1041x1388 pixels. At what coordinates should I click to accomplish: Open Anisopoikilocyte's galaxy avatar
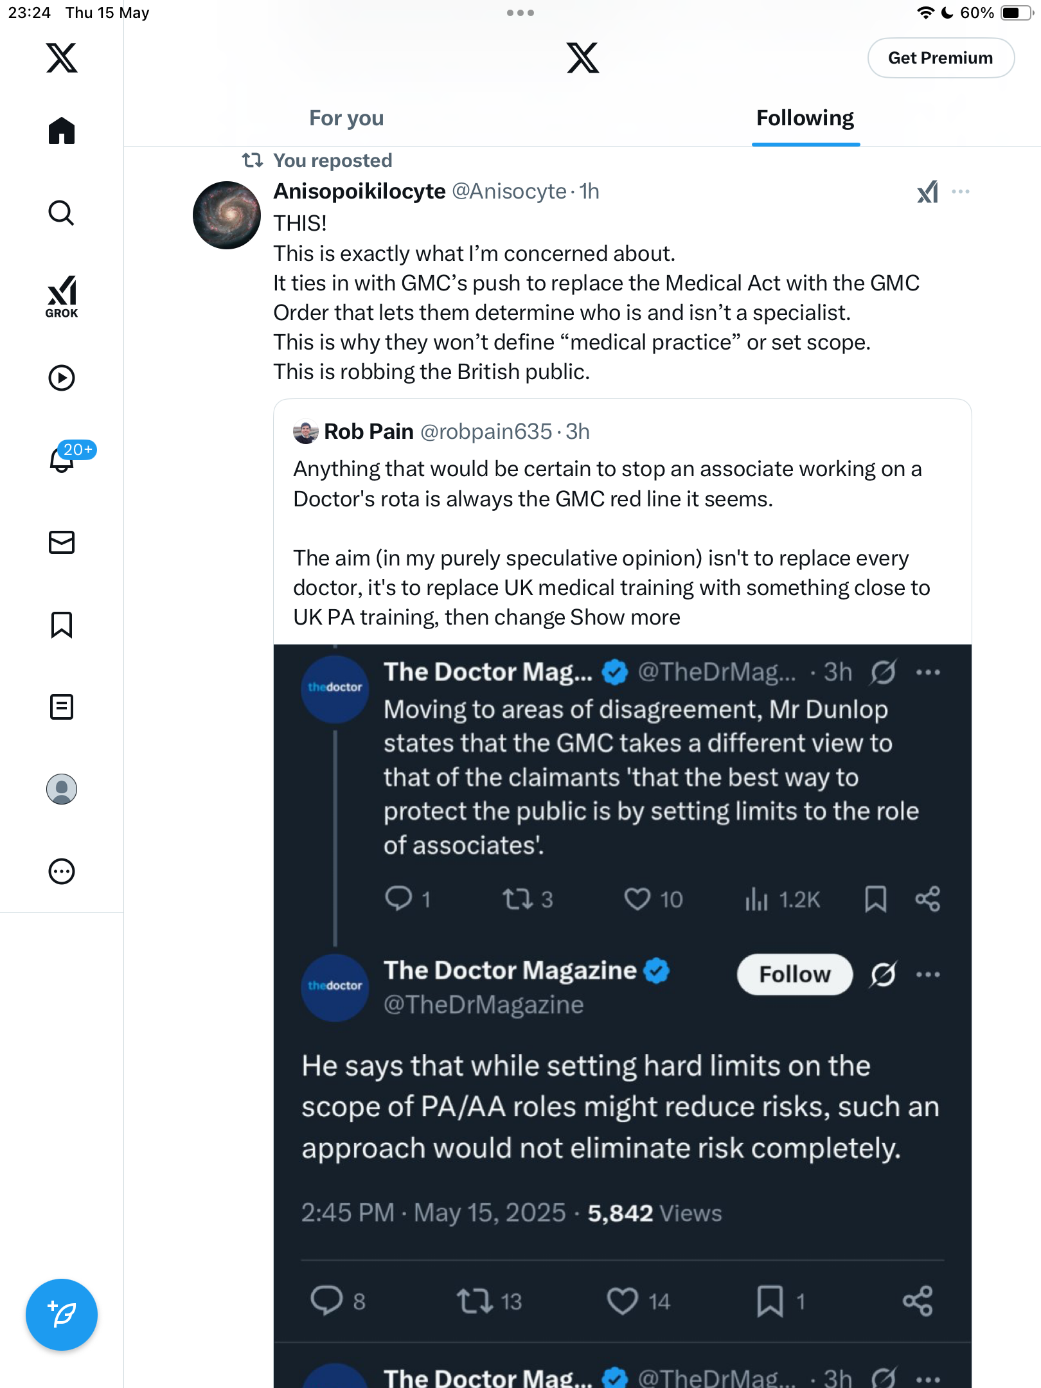[227, 215]
